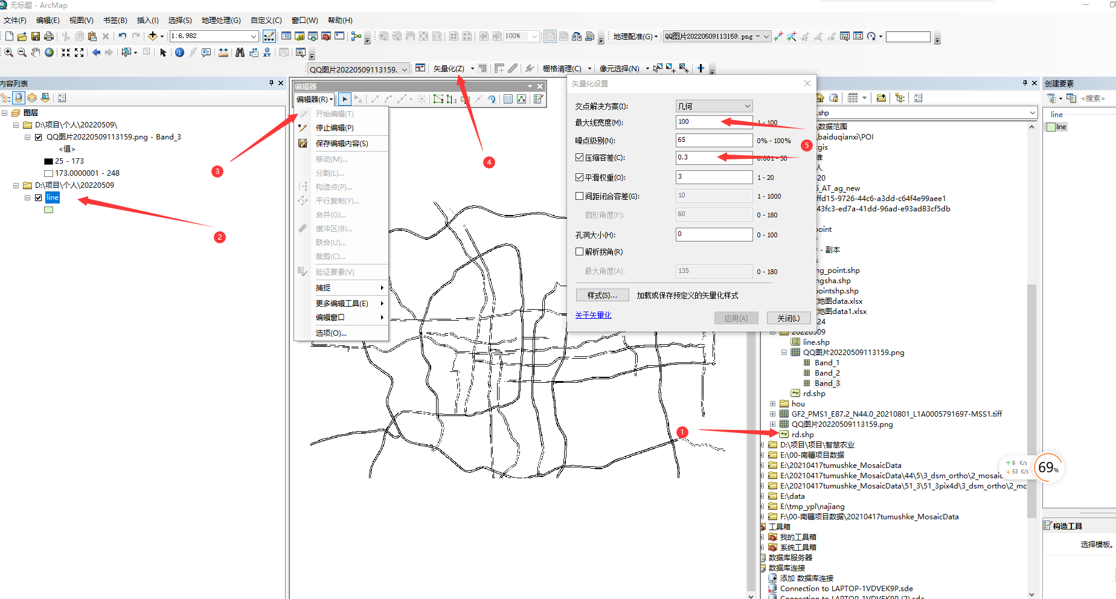Click the 最大线宽度 input field
The height and width of the screenshot is (599, 1116).
coord(714,122)
